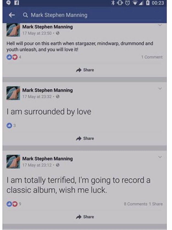The height and width of the screenshot is (230, 172).
Task: Open options chevron on the 23:12 post
Action: coord(160,157)
